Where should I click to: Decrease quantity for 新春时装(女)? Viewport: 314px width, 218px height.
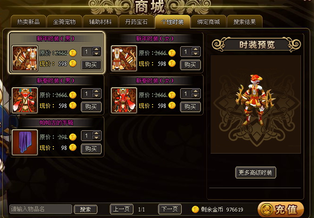196,96
